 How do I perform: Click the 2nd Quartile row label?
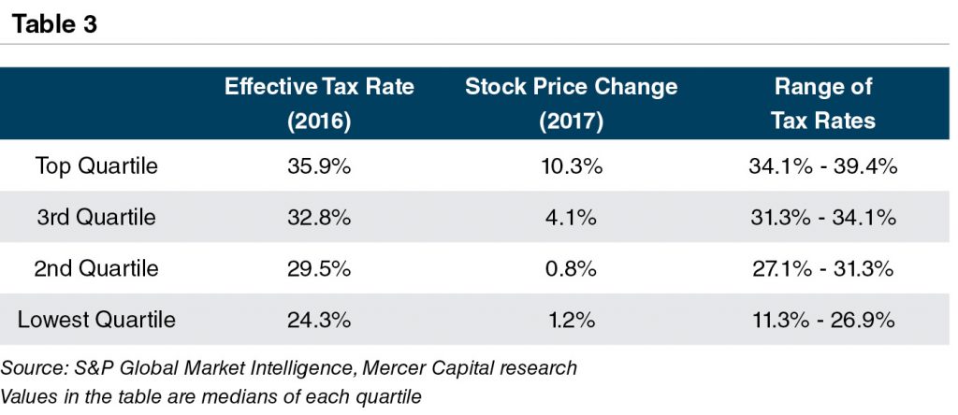pyautogui.click(x=96, y=269)
